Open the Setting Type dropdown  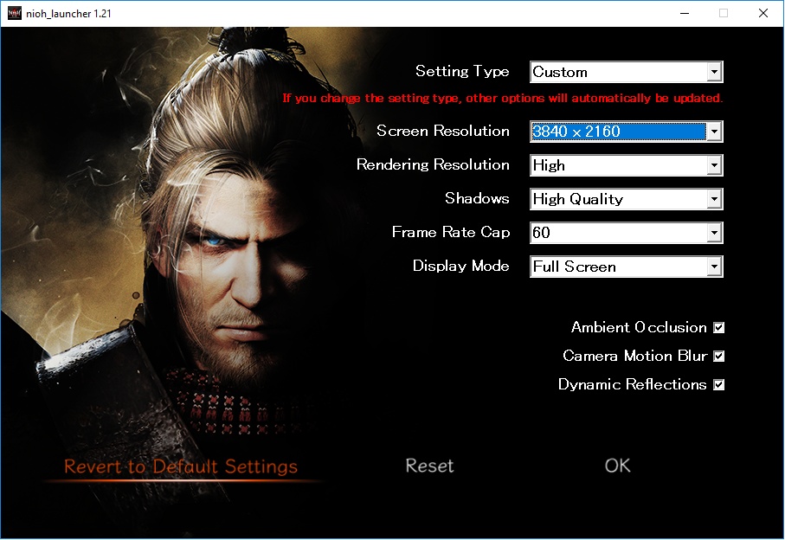pyautogui.click(x=627, y=72)
